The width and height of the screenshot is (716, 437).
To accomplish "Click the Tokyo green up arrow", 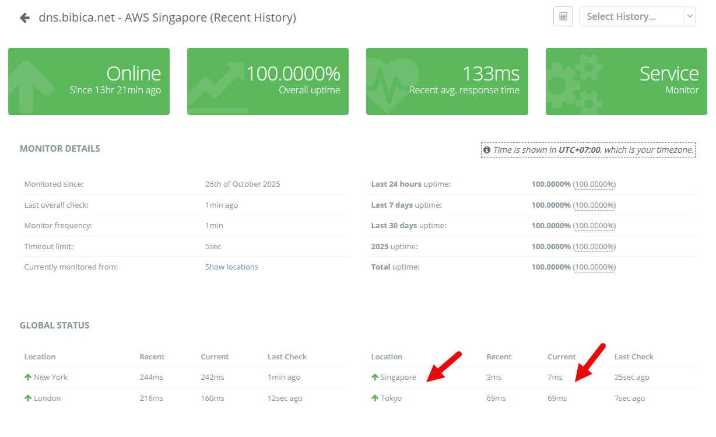I will [375, 398].
